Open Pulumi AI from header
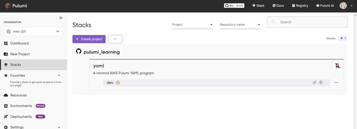This screenshot has width=357, height=129. click(x=325, y=6)
